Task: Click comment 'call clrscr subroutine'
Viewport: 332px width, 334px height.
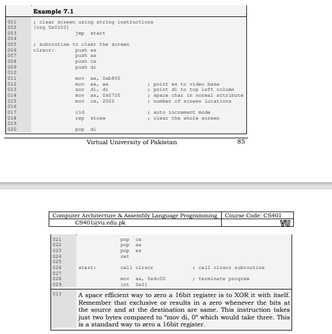Action: [229, 268]
